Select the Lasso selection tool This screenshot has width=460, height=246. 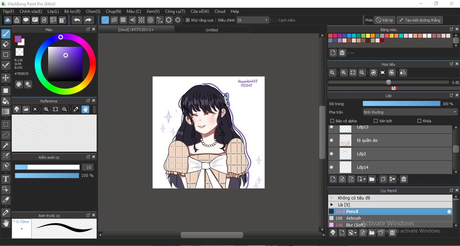[x=5, y=135]
